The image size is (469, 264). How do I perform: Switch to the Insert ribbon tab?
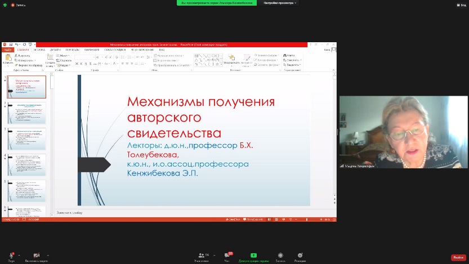coord(39,50)
